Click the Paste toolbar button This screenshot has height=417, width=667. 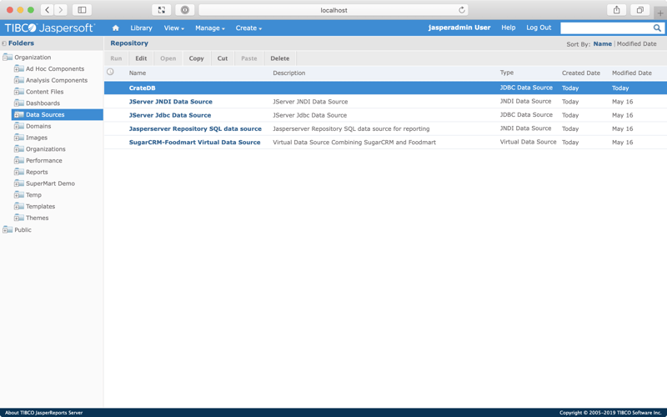(x=248, y=58)
